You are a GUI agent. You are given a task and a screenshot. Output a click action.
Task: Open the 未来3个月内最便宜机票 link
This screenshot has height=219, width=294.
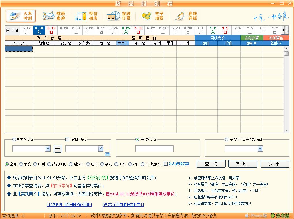(123, 205)
